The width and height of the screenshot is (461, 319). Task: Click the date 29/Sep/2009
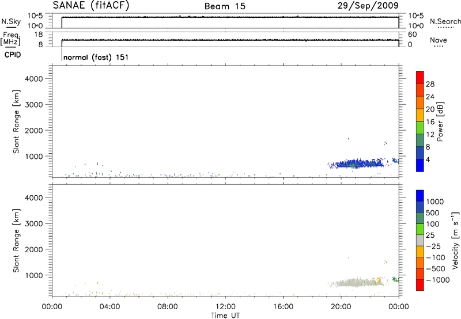click(x=368, y=5)
